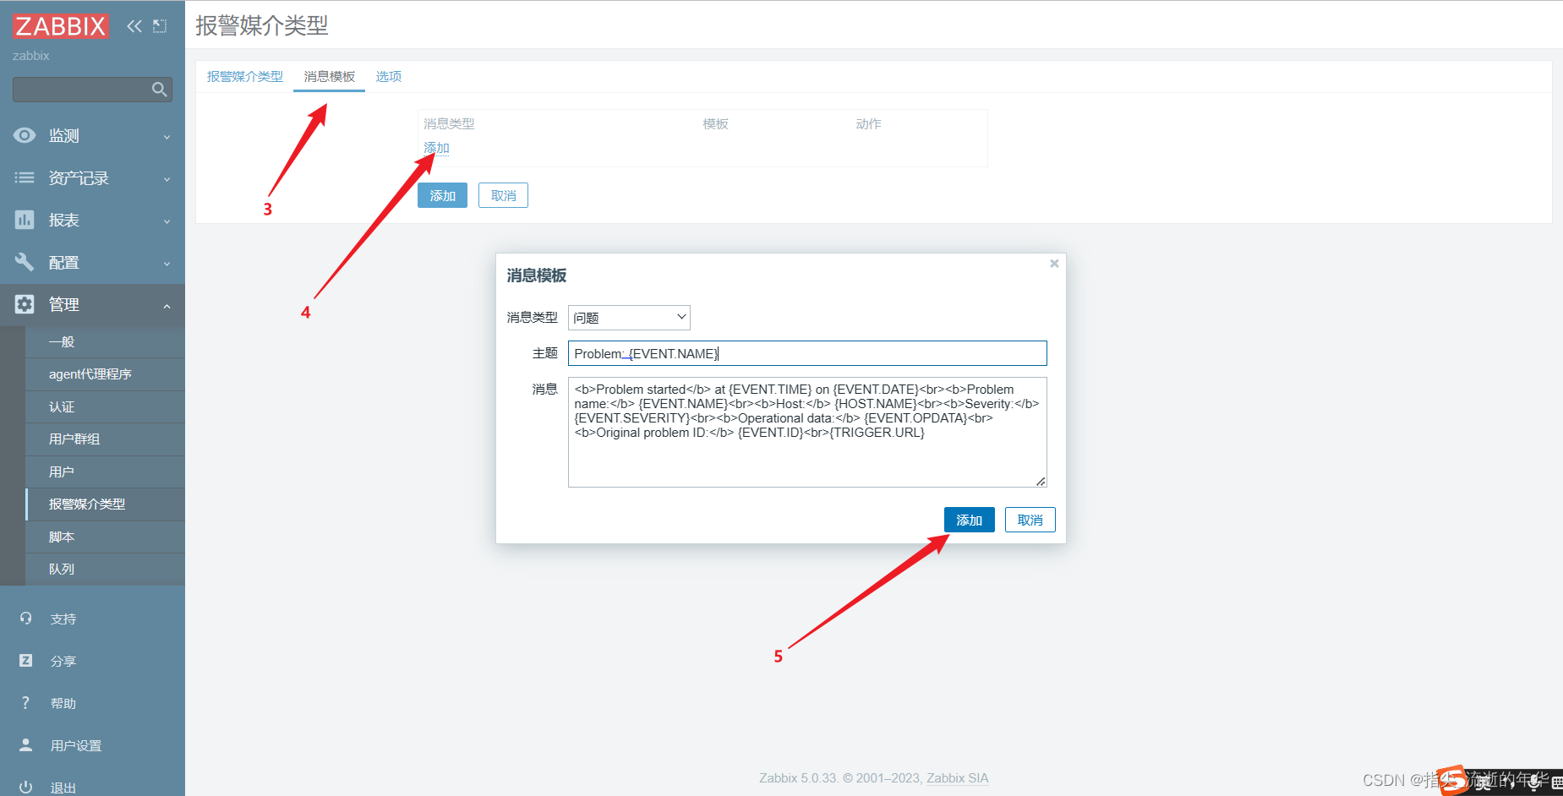
Task: Click the 添加 link in message table
Action: pyautogui.click(x=436, y=148)
